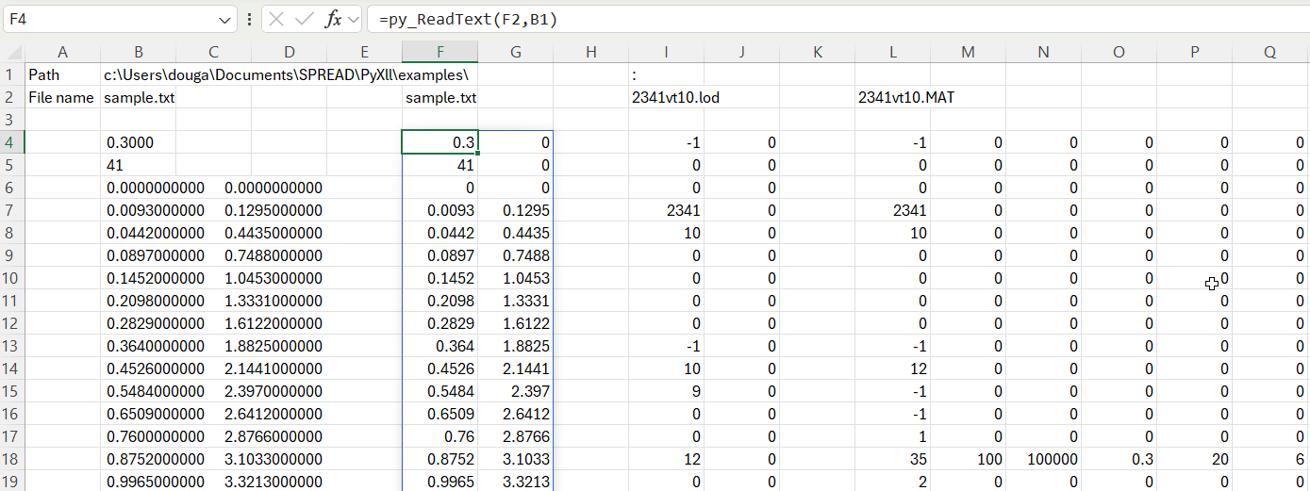
Task: Open Insert Function with the fx icon
Action: 333,19
